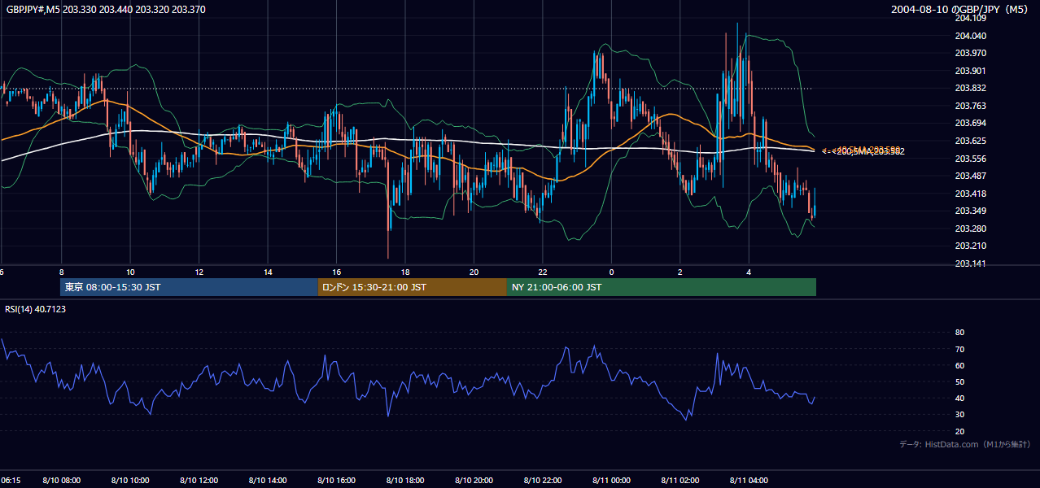Image resolution: width=1040 pixels, height=488 pixels.
Task: Click hour tick 14 under the price chart
Action: point(268,272)
